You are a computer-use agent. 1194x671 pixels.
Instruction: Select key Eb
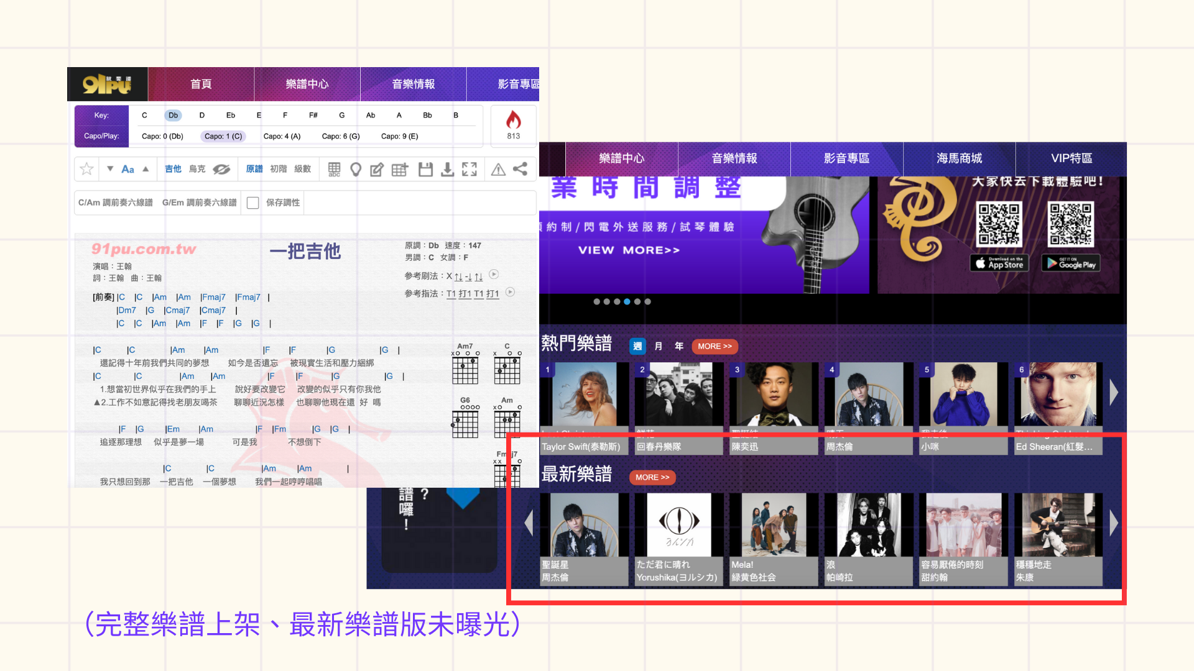(x=231, y=115)
